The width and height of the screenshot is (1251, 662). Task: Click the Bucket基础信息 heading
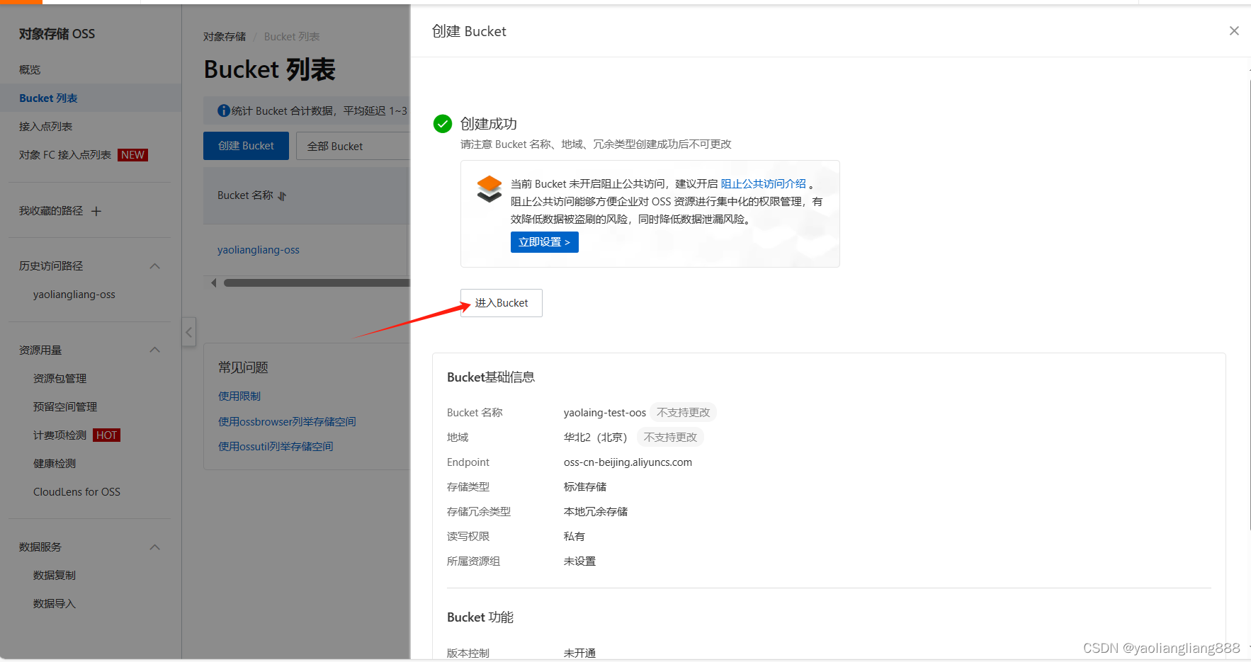[x=491, y=377]
